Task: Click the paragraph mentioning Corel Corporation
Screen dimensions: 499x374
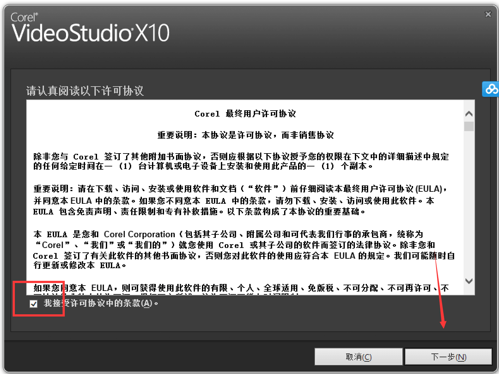Action: [x=244, y=250]
